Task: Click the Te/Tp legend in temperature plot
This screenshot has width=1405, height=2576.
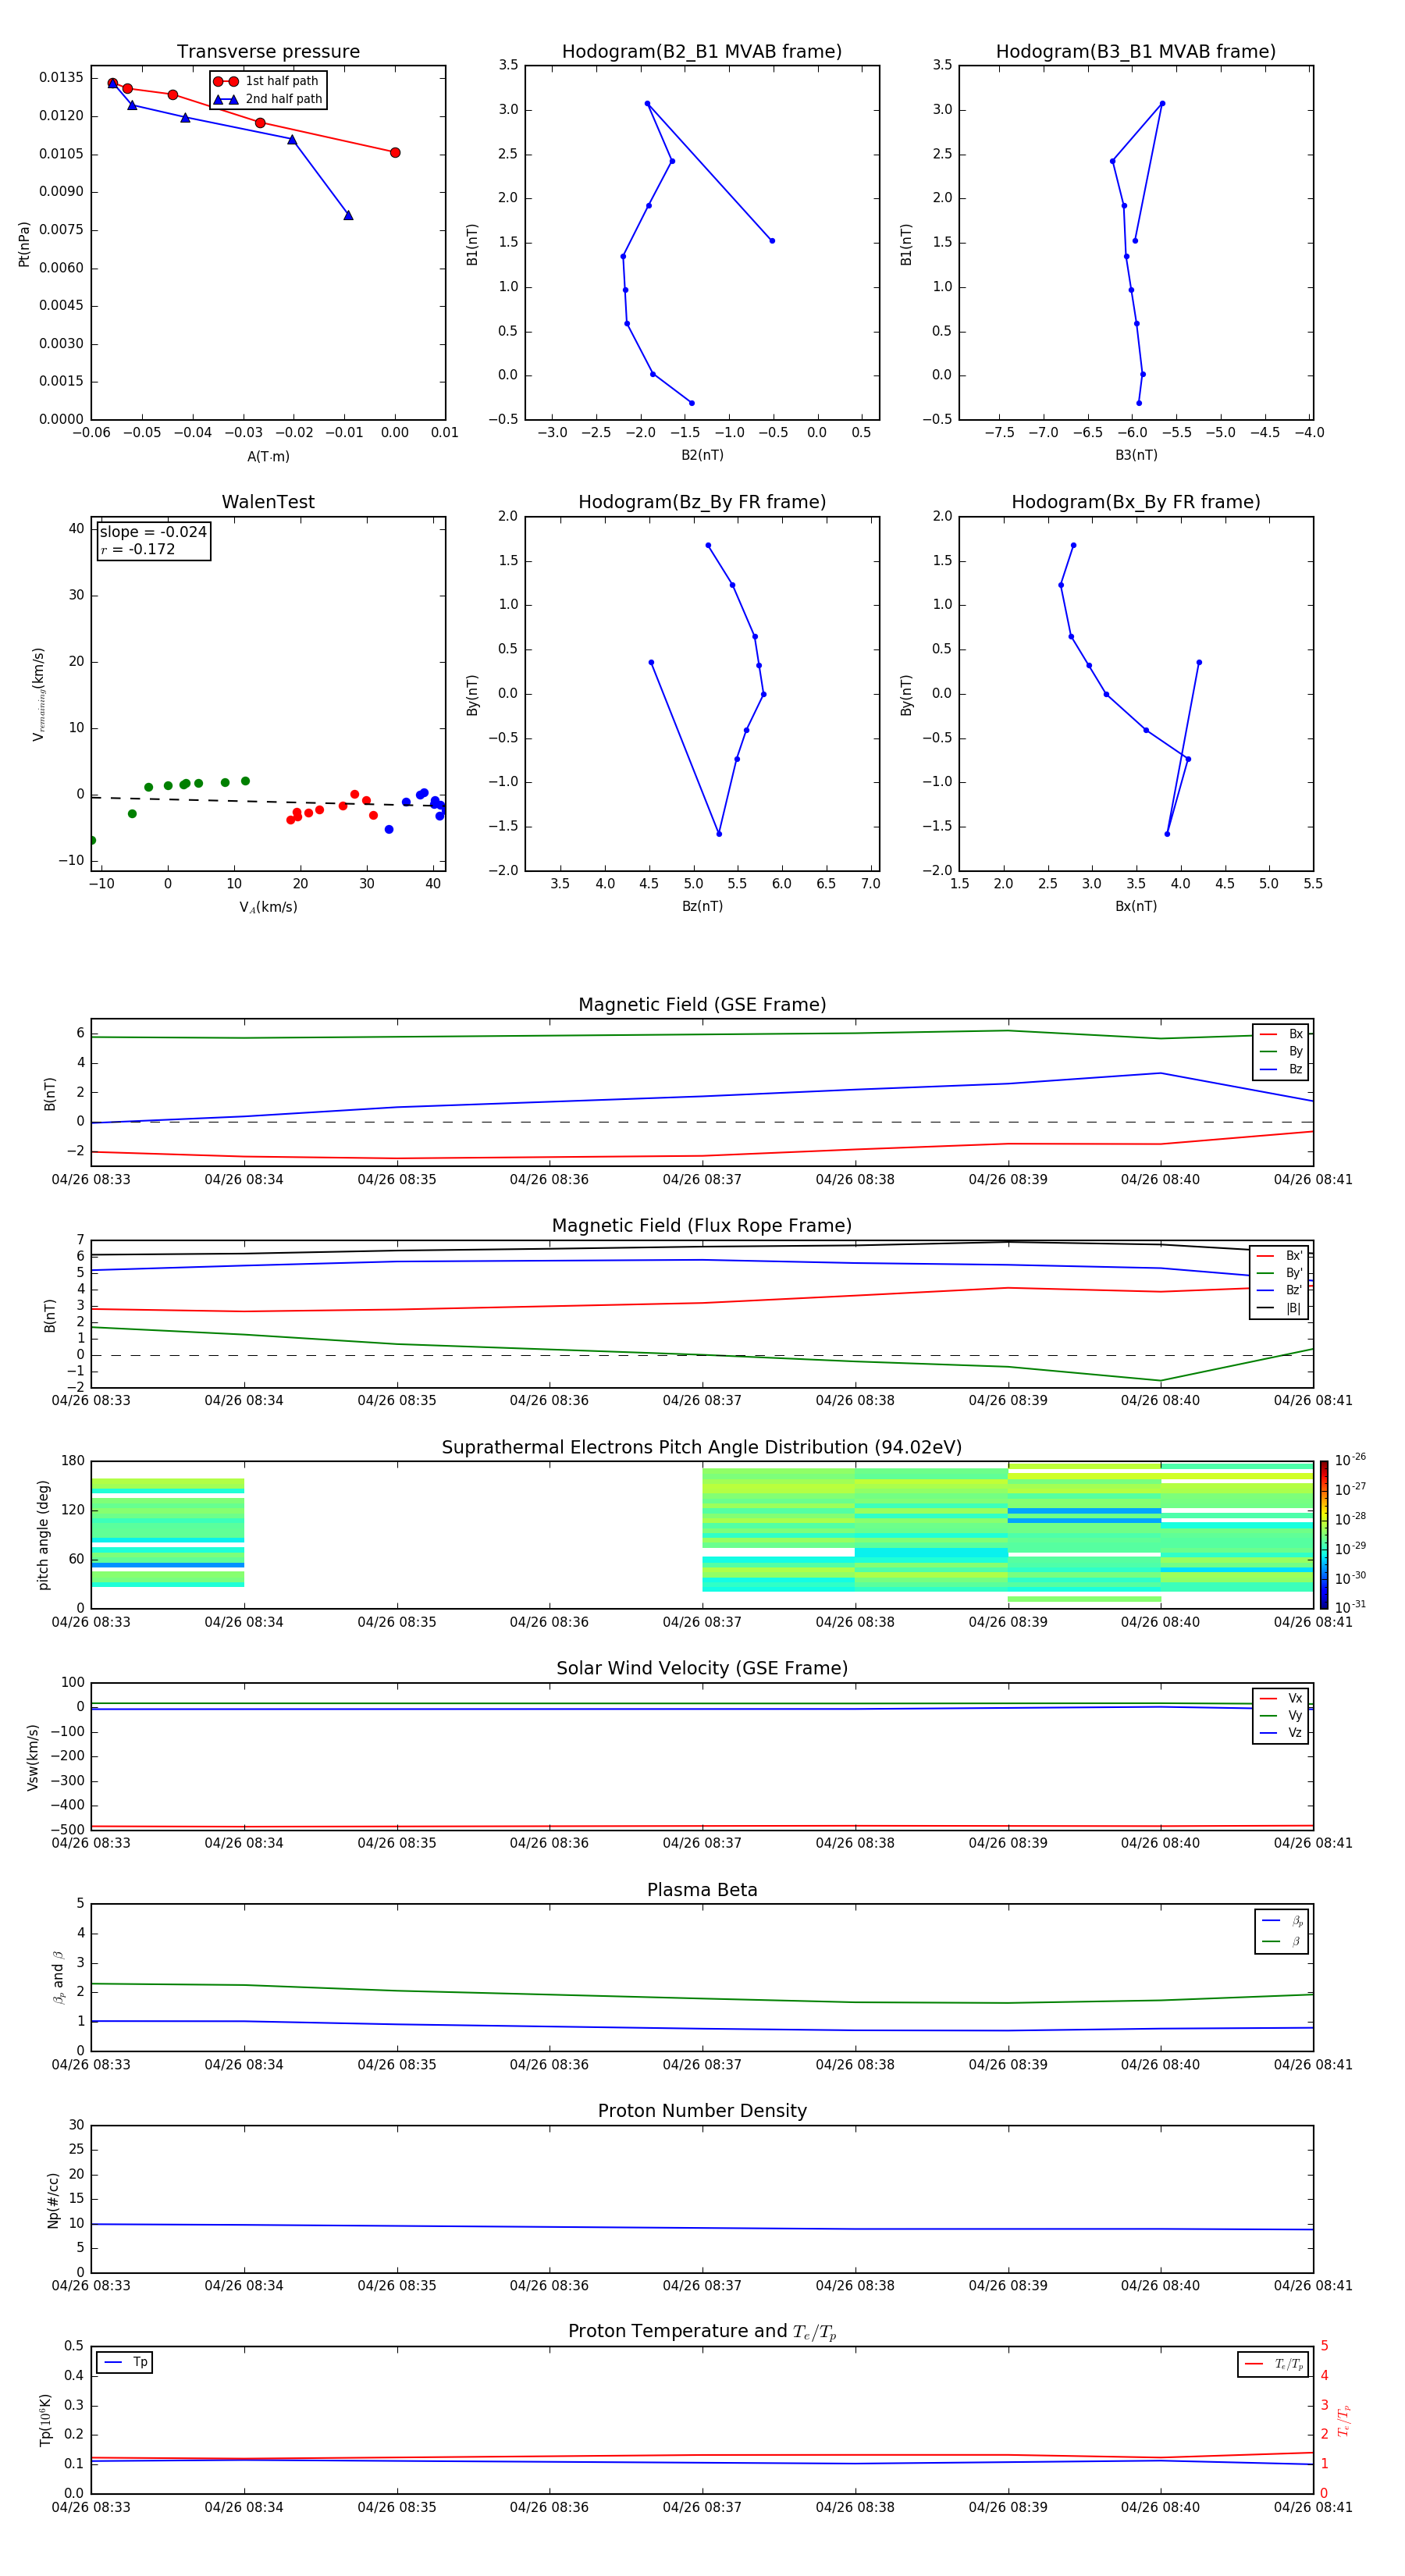Action: click(1273, 2364)
